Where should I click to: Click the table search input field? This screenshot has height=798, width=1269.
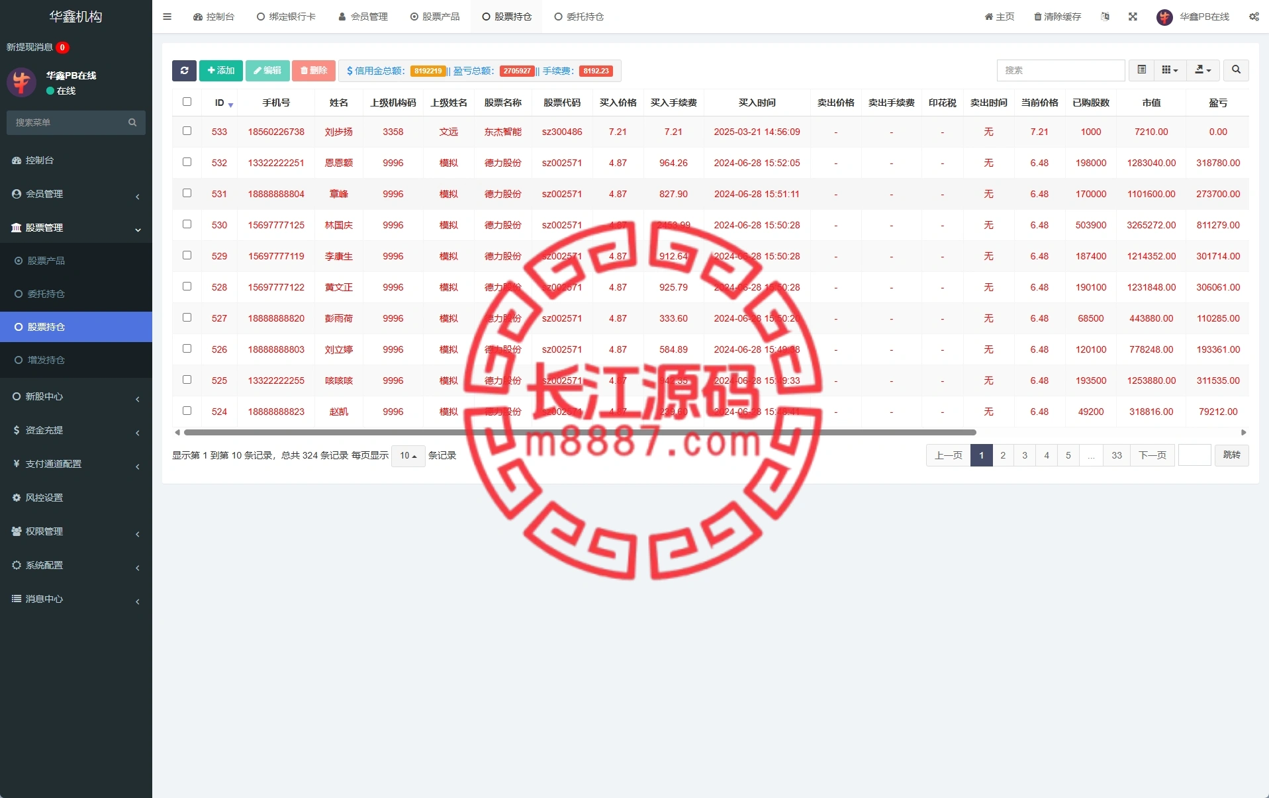(x=1060, y=70)
